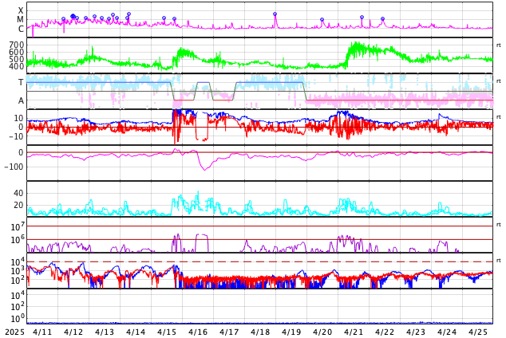506x338 pixels.
Task: Click the flare marker on the peak after 4/21
Action: pos(362,17)
